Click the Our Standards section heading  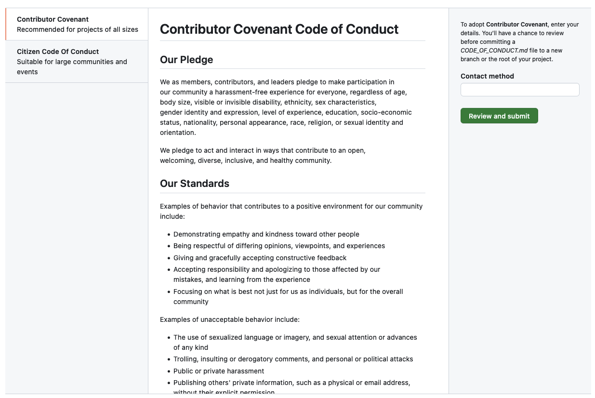pos(195,184)
